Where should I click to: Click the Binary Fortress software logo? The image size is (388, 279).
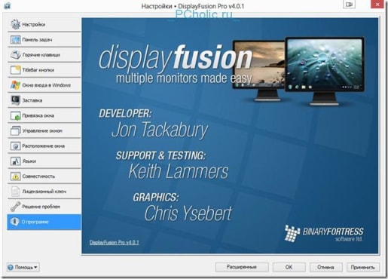click(x=324, y=234)
